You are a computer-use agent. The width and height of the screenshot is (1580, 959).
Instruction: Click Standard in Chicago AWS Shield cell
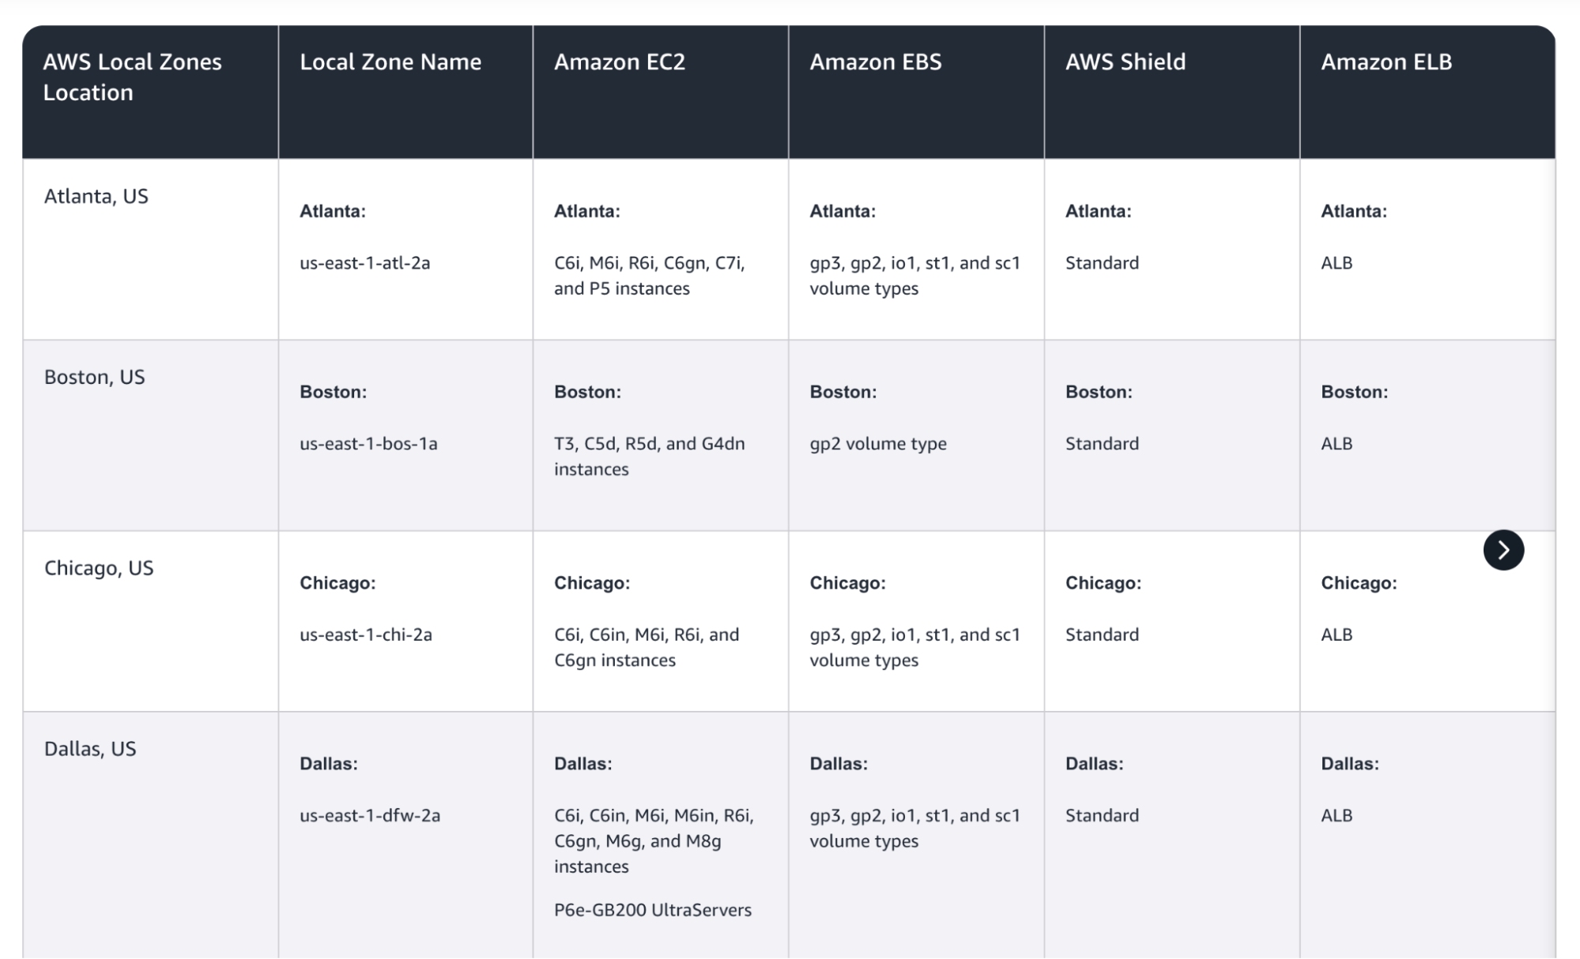pyautogui.click(x=1102, y=635)
